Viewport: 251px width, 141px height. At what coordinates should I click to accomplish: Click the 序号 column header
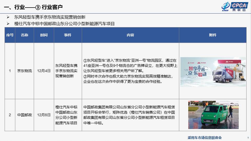(x=10, y=35)
